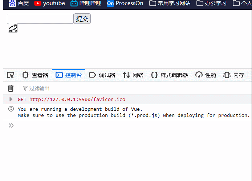Screen dimensions: 252x181
Task: Open the 哔哩哔哩 bookmark
Action: point(86,3)
